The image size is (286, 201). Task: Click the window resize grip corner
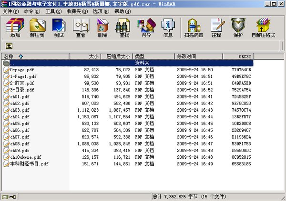coord(283,197)
